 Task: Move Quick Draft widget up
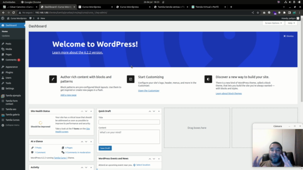coord(150,111)
